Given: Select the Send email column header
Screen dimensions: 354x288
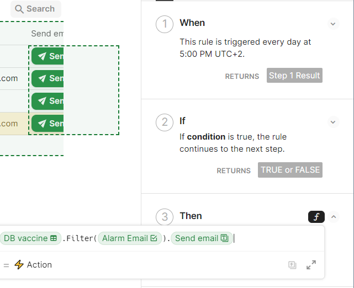Looking at the screenshot, I should pos(47,34).
